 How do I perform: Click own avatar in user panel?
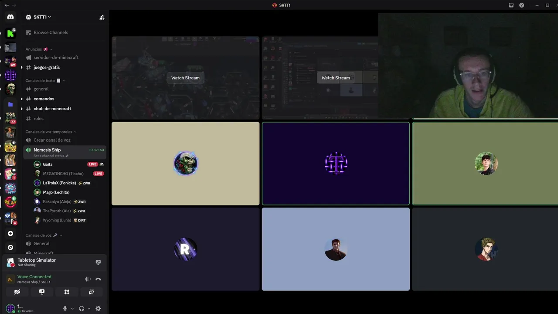(10, 308)
